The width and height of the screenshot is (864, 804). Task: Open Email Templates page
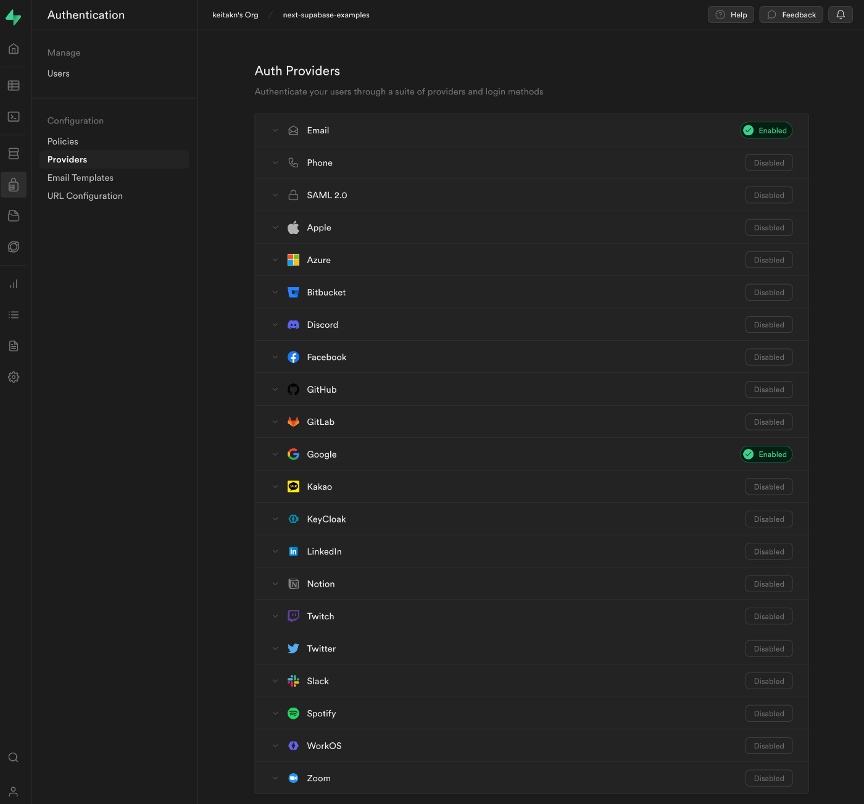[80, 178]
